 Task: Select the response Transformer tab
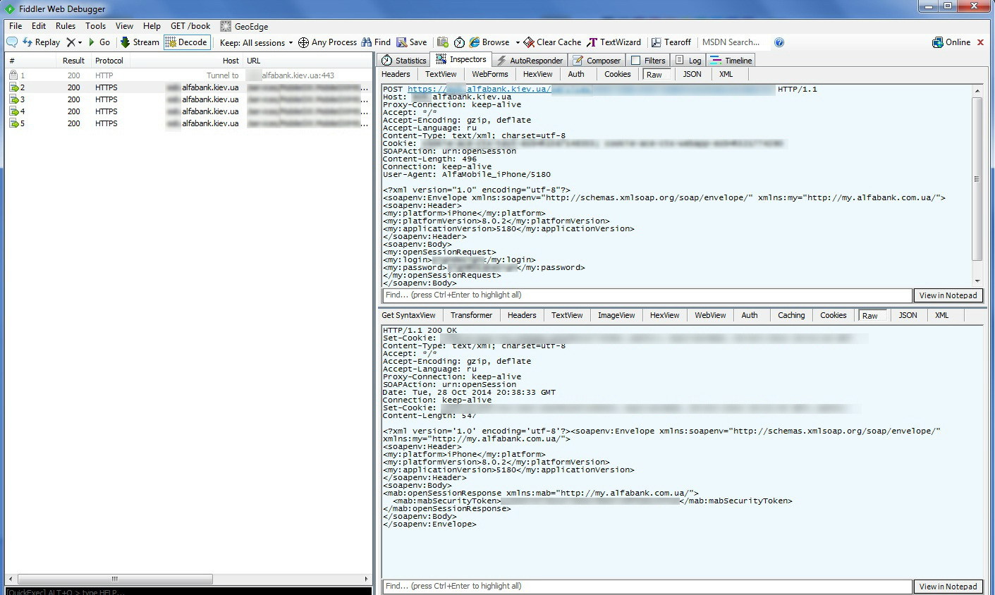[472, 315]
